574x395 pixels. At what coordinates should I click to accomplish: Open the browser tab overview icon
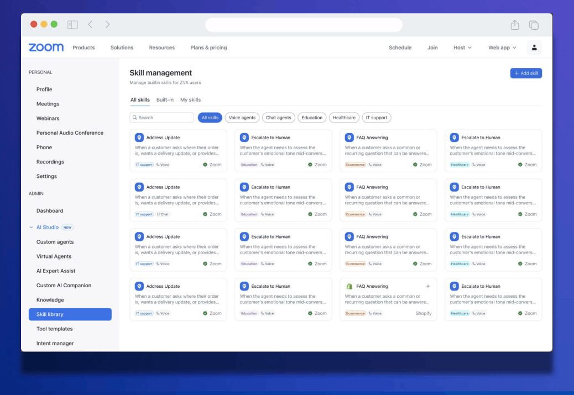click(534, 25)
